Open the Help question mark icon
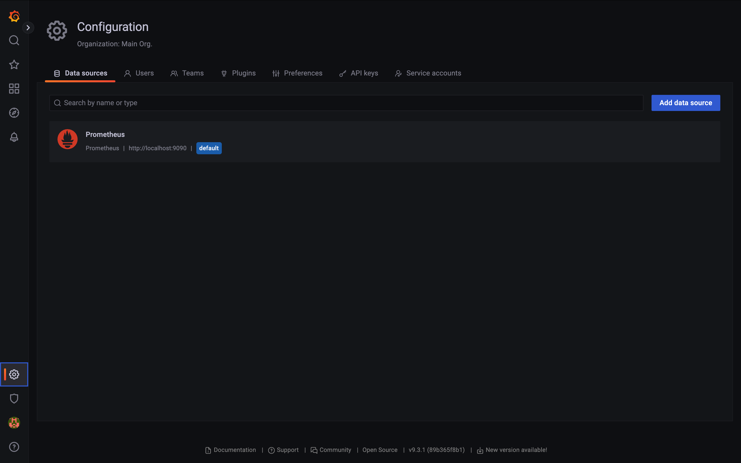The width and height of the screenshot is (741, 463). (x=14, y=447)
